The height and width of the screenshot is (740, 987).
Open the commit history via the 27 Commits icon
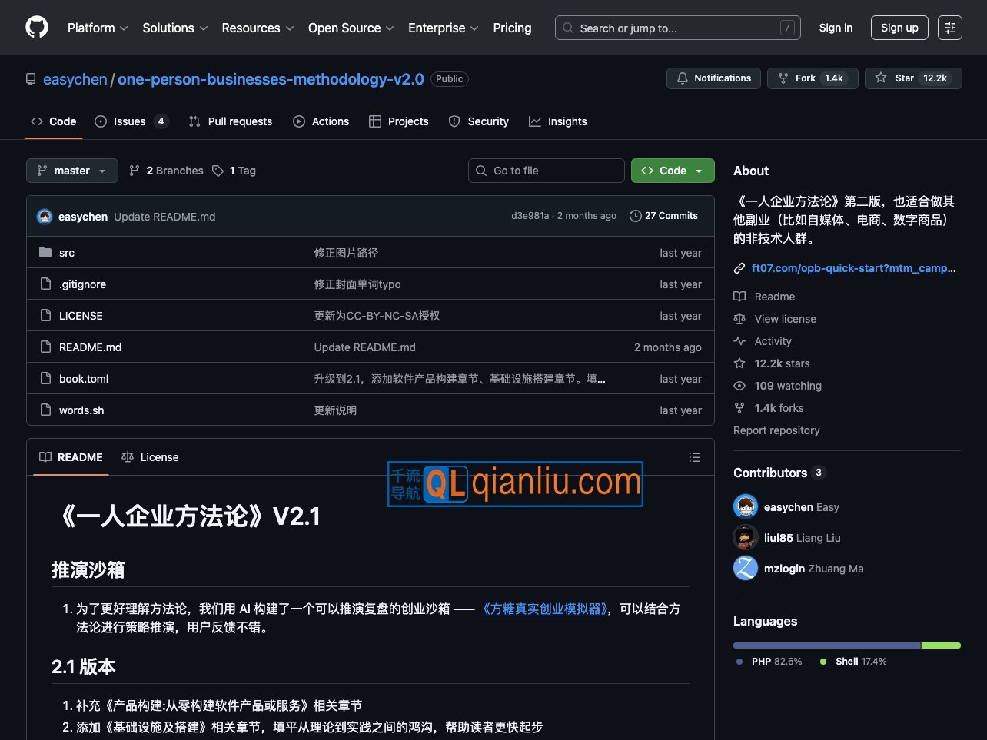pos(635,216)
